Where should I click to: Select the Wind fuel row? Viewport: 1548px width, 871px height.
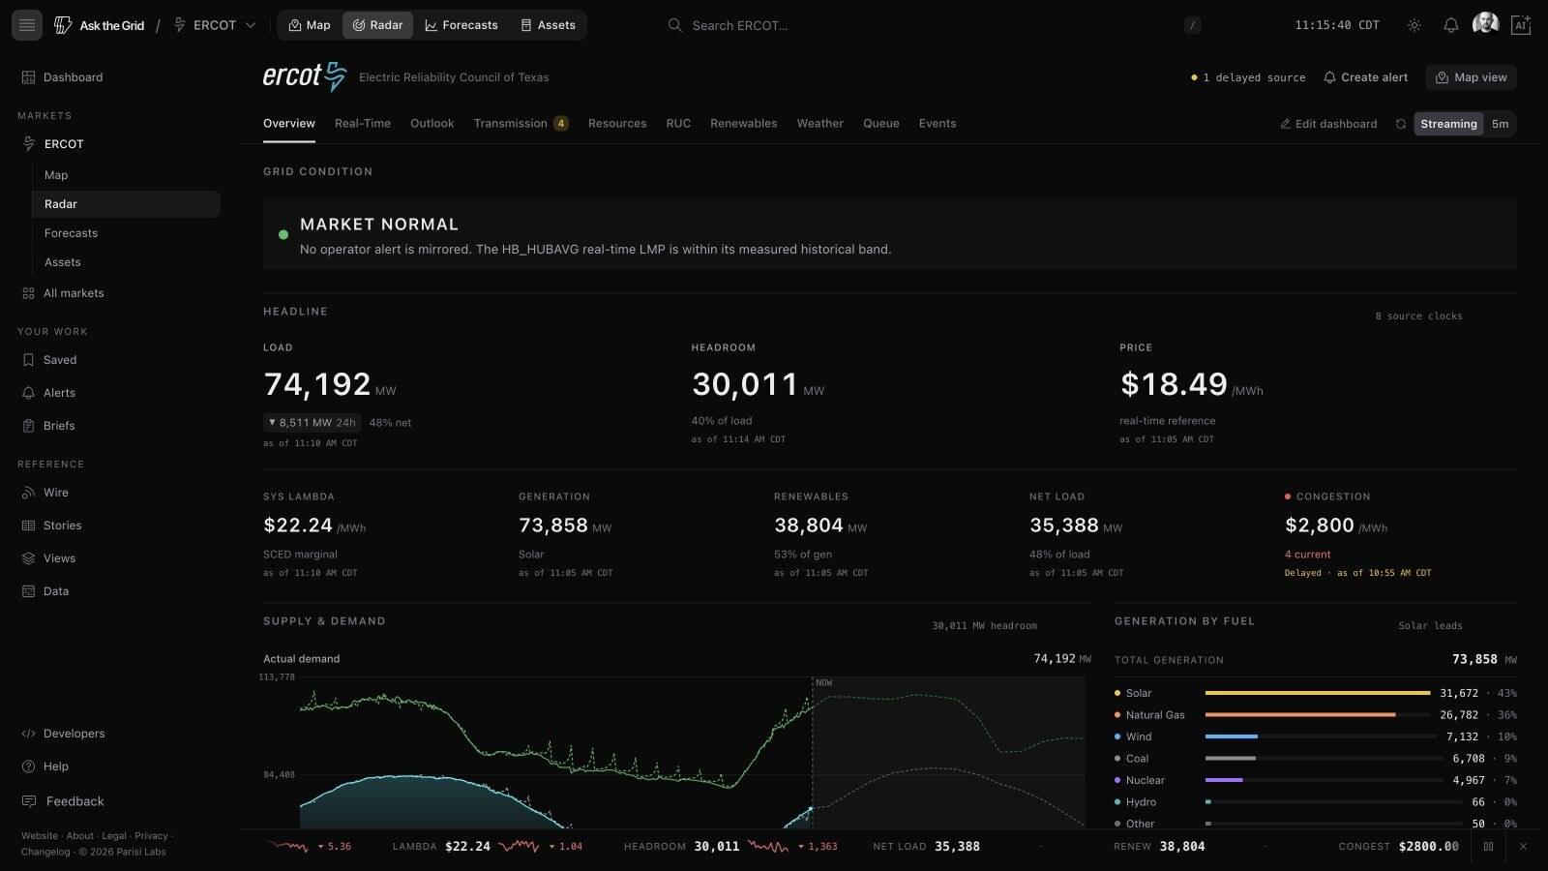[1316, 736]
